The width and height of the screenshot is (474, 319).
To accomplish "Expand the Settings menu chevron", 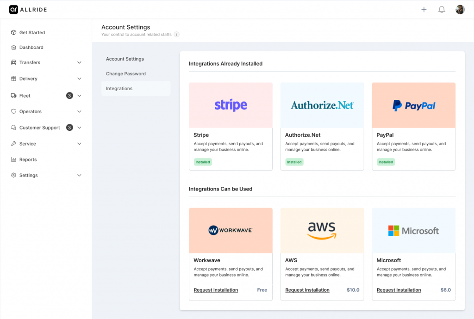I will (79, 175).
